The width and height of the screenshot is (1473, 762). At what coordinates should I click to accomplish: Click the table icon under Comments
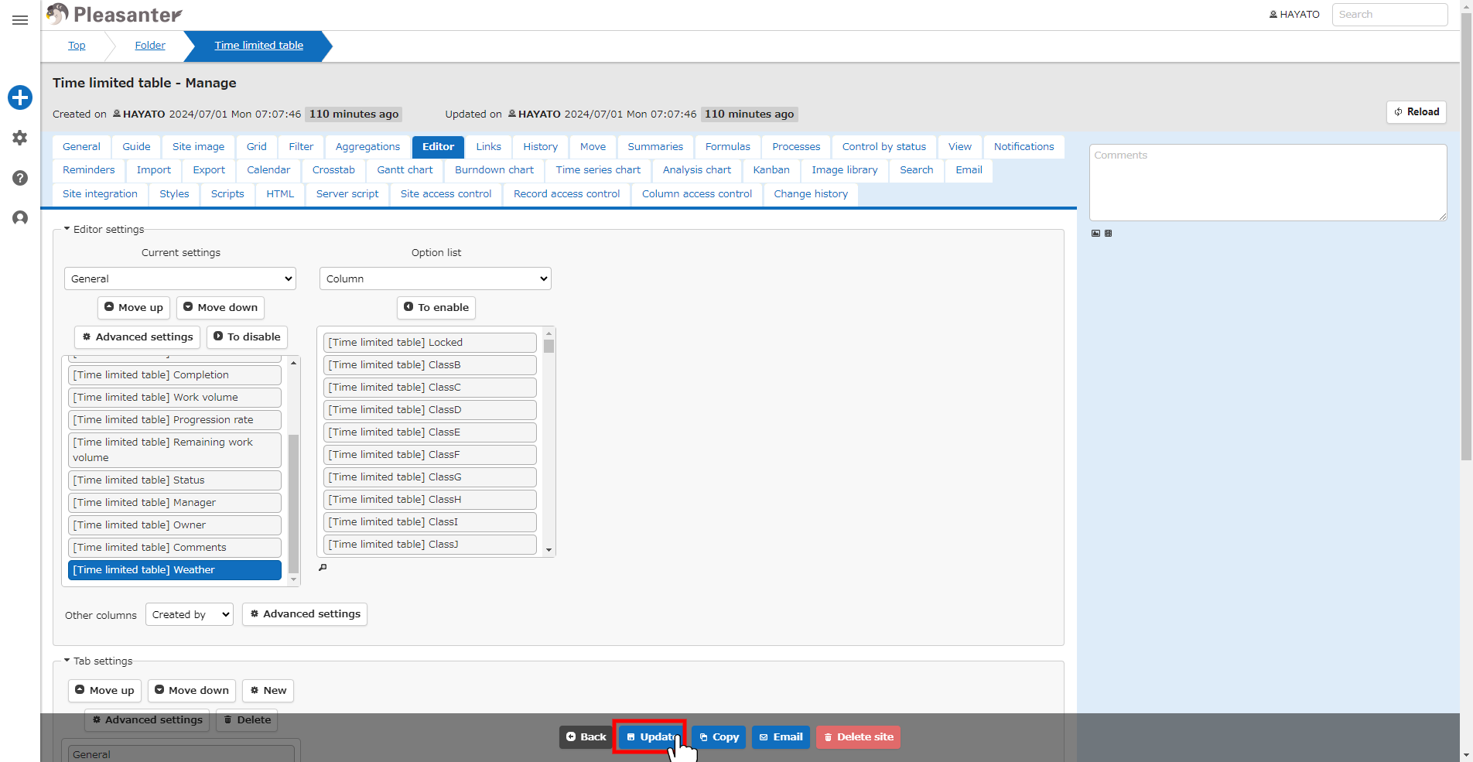point(1108,233)
